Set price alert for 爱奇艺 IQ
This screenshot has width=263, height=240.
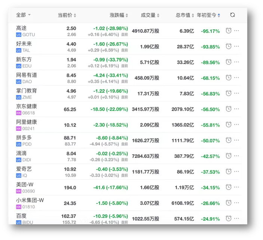229,171
